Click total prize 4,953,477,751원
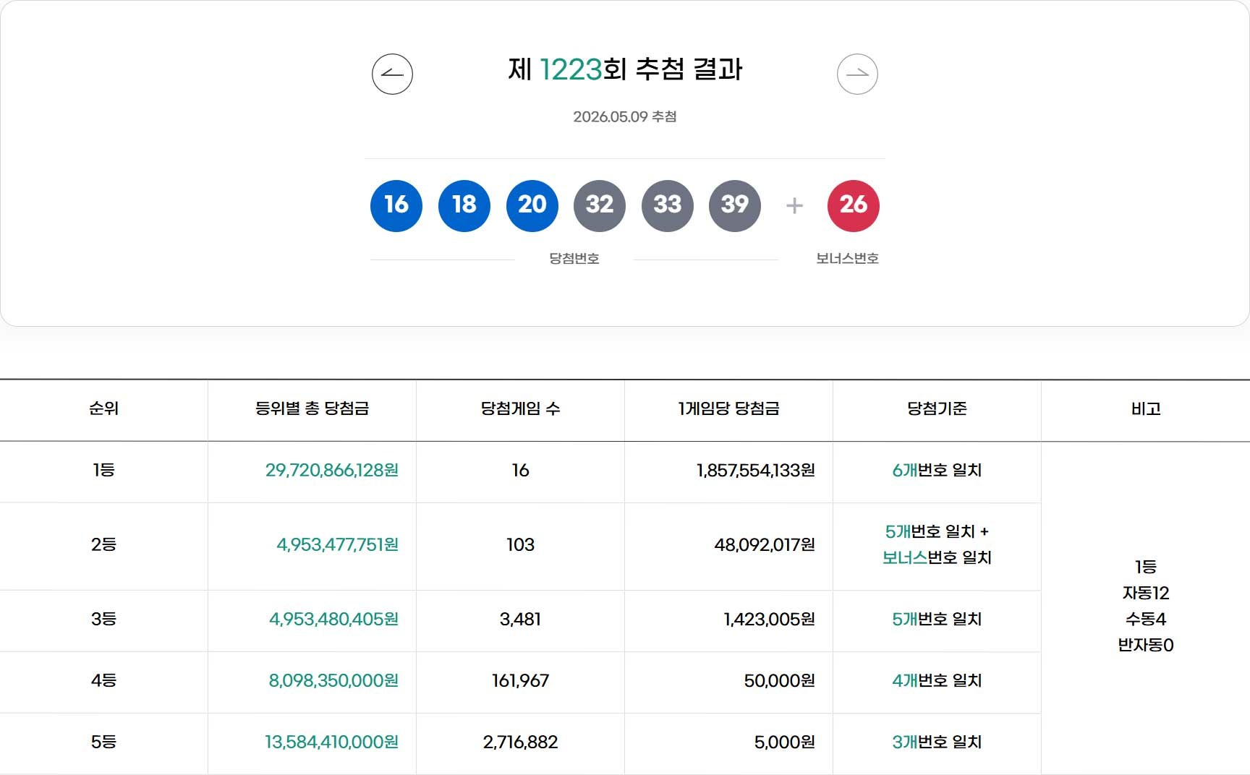 click(x=338, y=544)
